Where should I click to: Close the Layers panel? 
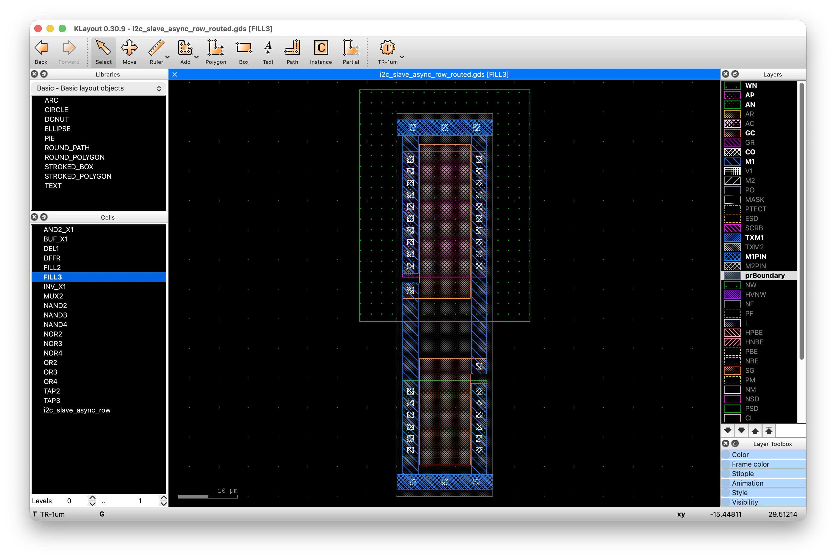click(726, 74)
